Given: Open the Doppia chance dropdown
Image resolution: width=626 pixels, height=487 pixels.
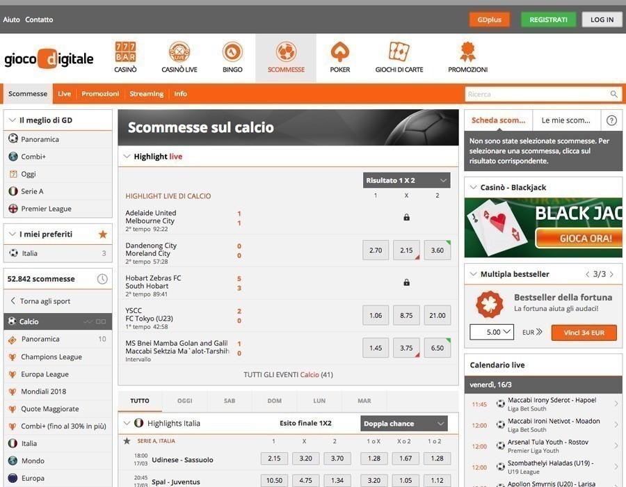Looking at the screenshot, I should (403, 424).
